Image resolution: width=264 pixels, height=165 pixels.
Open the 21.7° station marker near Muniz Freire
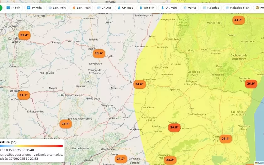238,20
